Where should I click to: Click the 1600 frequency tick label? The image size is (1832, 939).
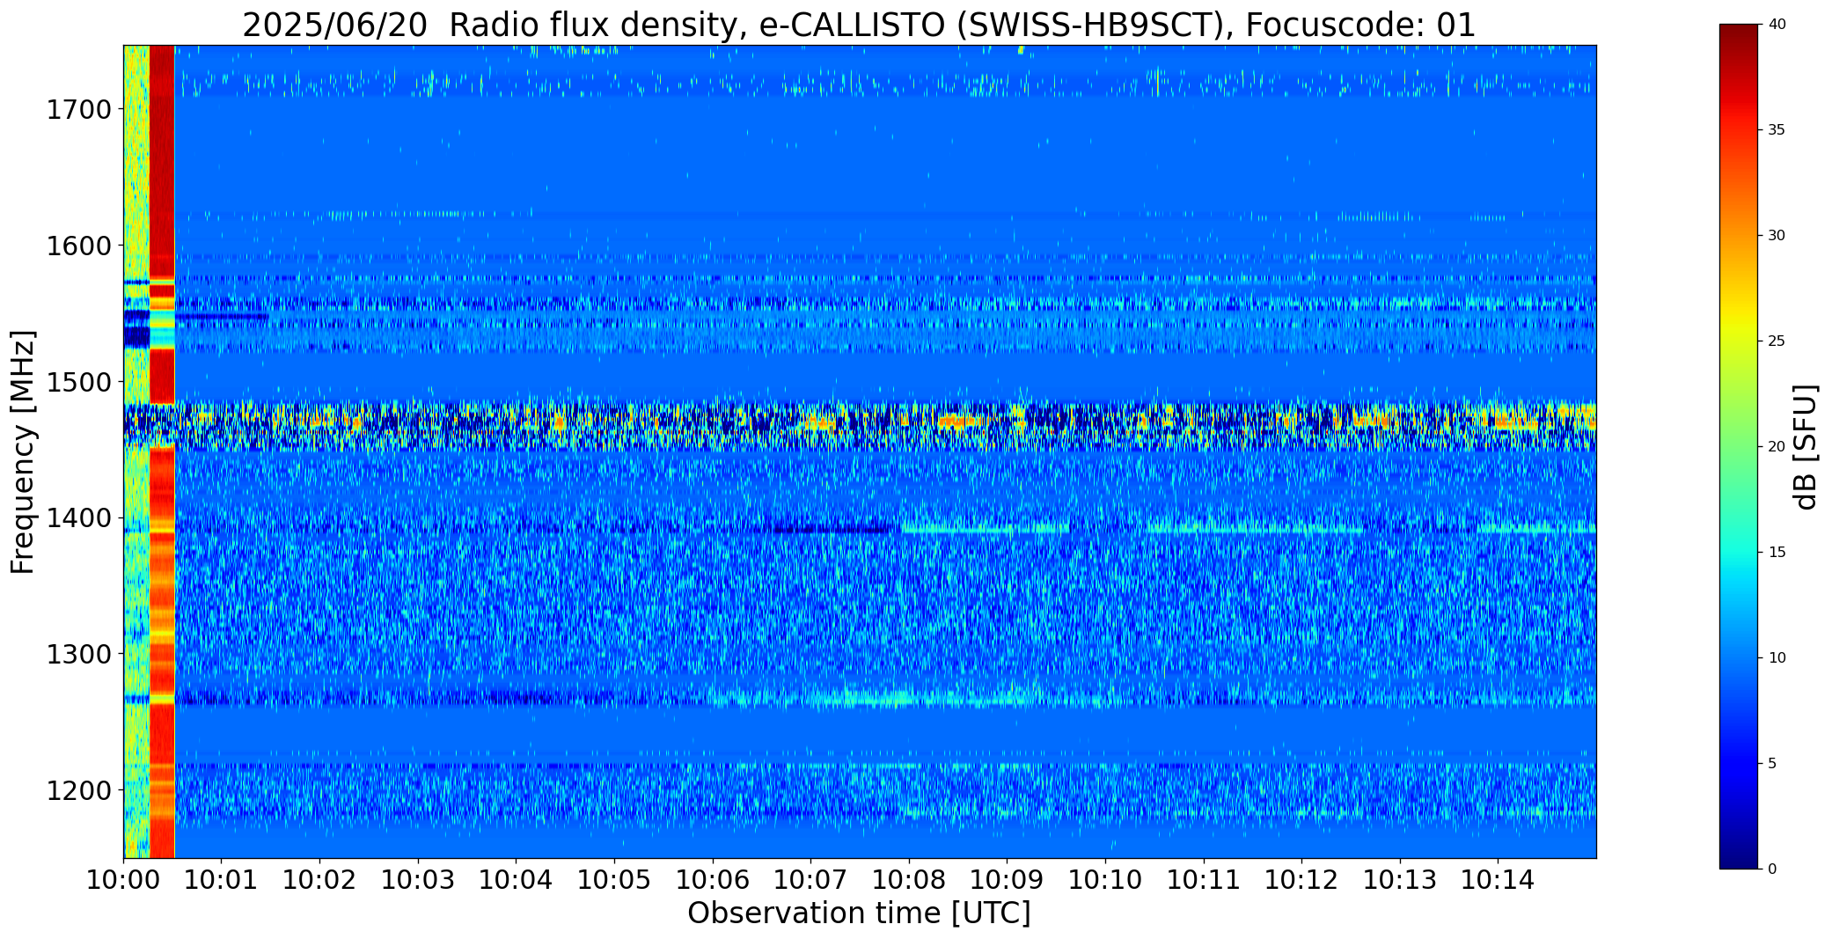point(79,246)
